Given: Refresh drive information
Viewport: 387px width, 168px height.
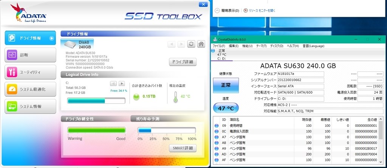Looking at the screenshot, I should [191, 44].
